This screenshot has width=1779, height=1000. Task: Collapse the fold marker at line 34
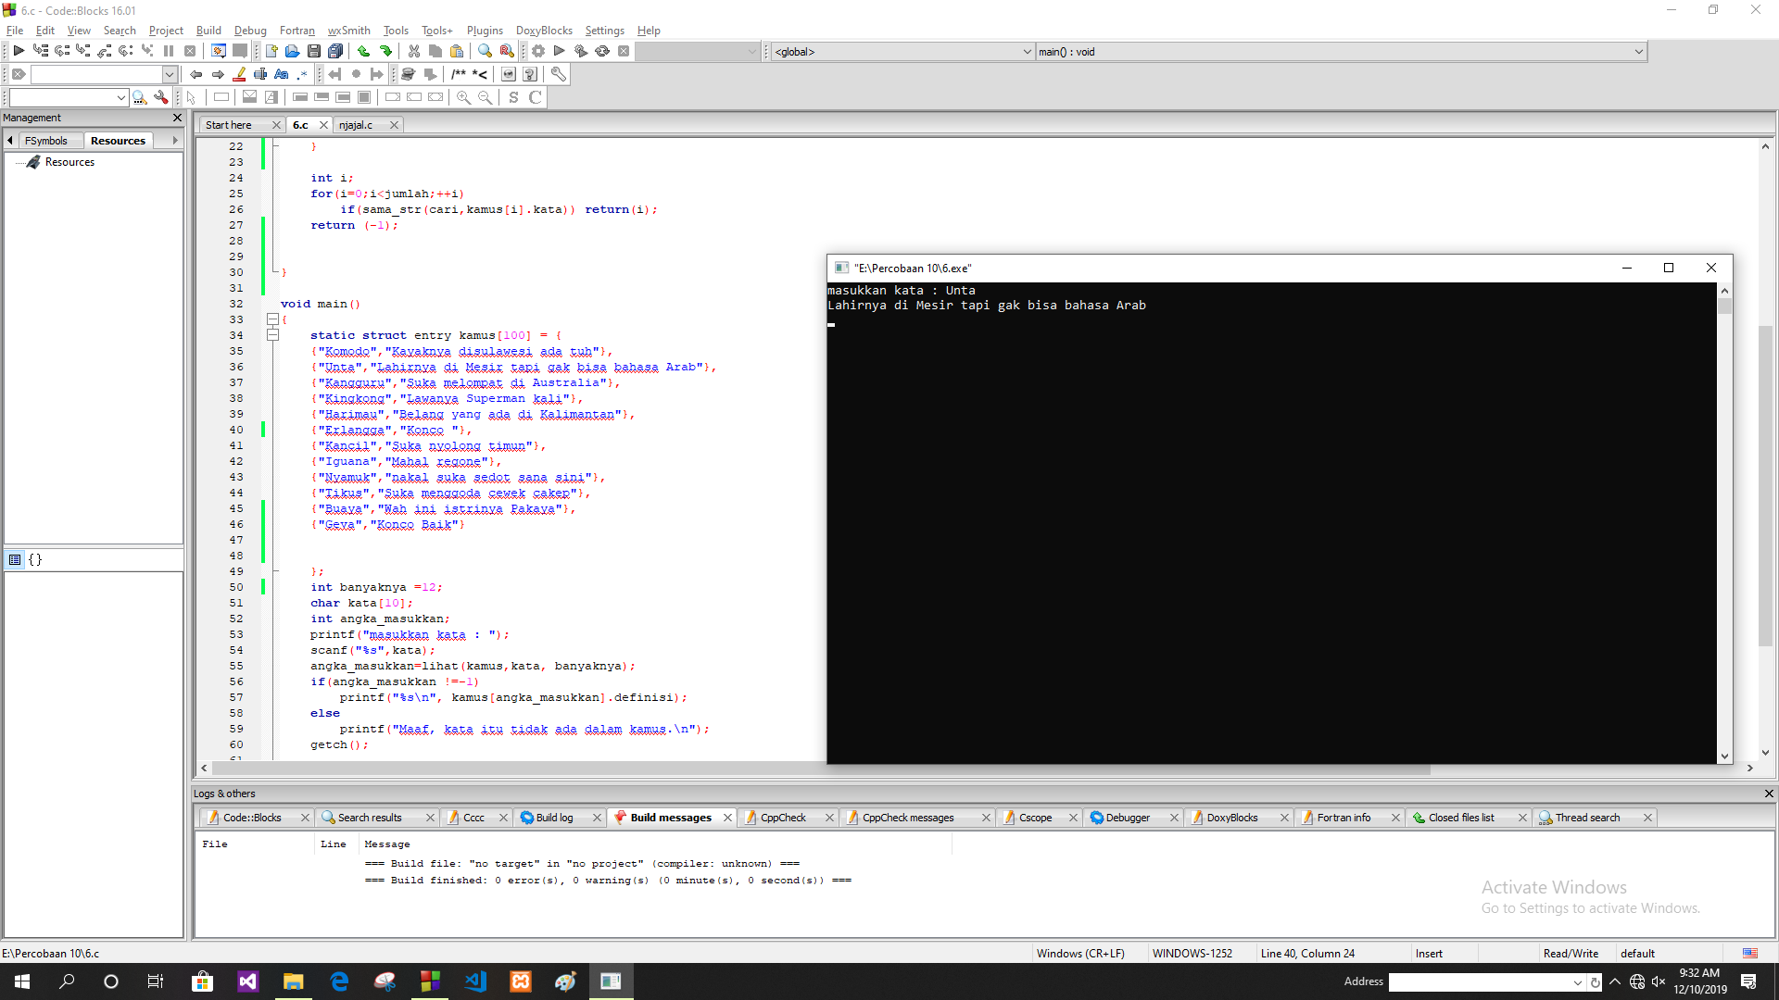coord(272,335)
